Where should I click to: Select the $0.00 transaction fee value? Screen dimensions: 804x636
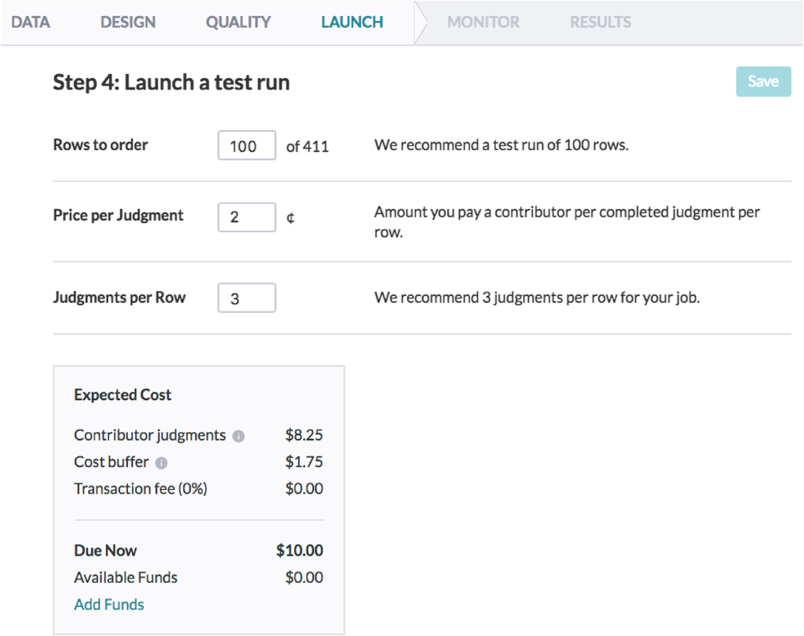304,489
